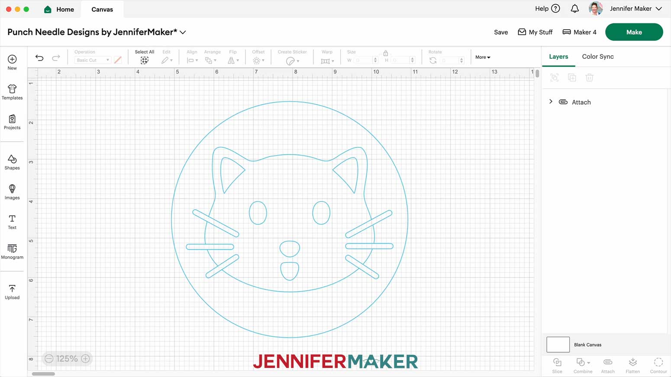
Task: Zoom in with the plus button
Action: pos(86,358)
